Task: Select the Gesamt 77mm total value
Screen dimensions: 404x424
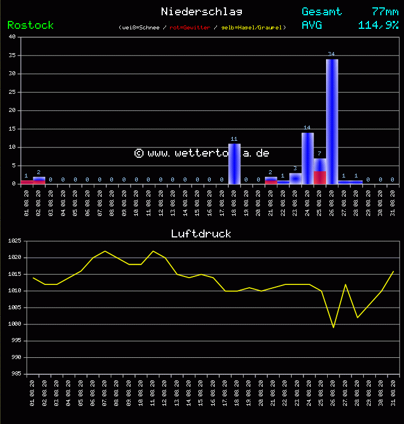Action: [x=385, y=11]
